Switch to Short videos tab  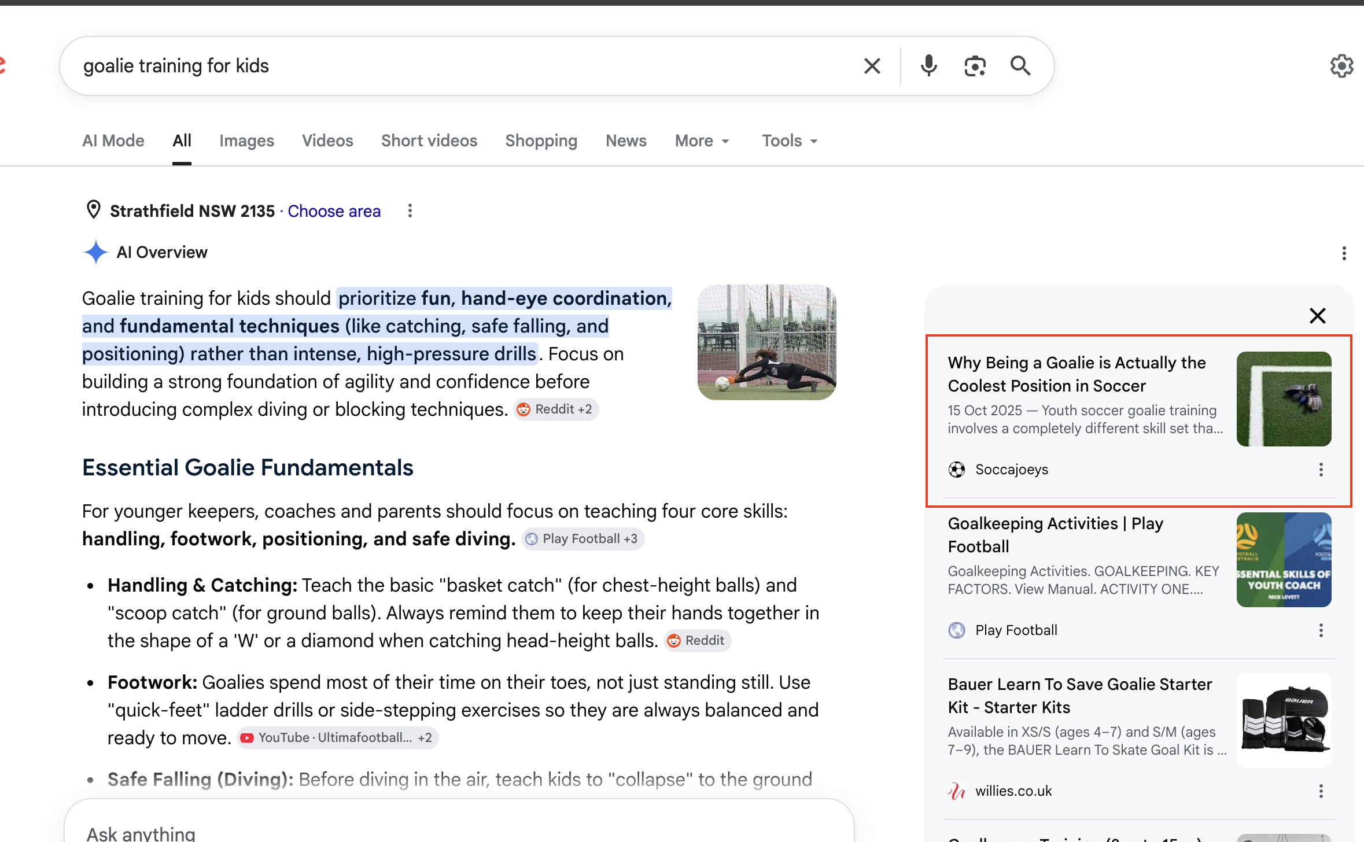point(429,141)
